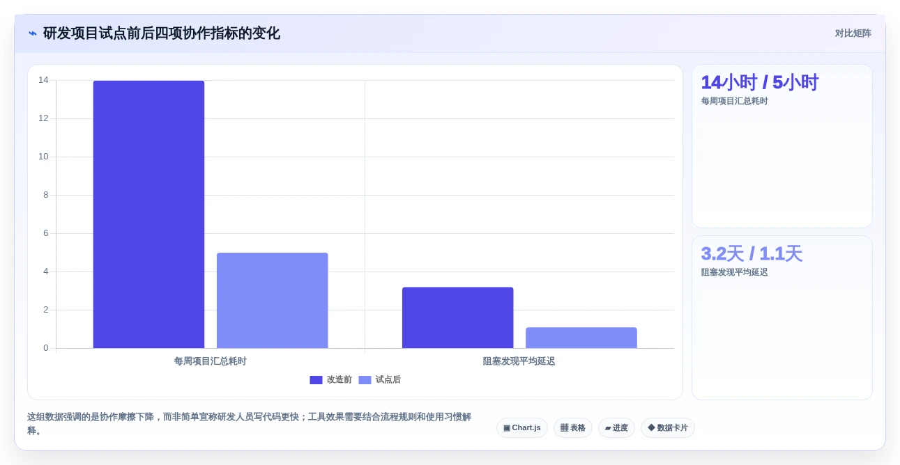Image resolution: width=900 pixels, height=465 pixels.
Task: Click the 表格 tag chip
Action: pos(573,427)
